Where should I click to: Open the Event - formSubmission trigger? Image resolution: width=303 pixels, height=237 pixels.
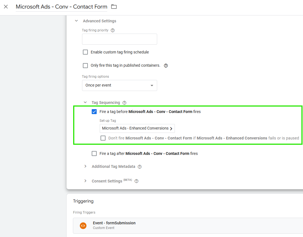click(x=188, y=226)
